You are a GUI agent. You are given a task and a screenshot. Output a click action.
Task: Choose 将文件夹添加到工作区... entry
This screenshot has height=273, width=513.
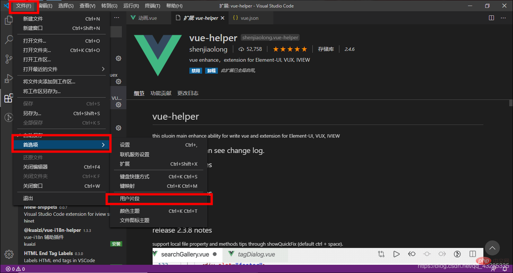[61, 82]
